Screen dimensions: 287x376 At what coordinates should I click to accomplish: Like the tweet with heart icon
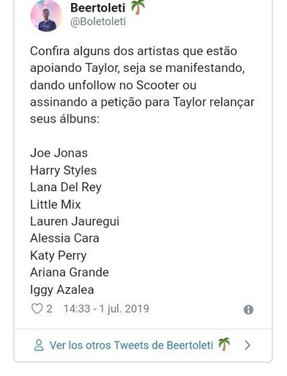pos(37,308)
